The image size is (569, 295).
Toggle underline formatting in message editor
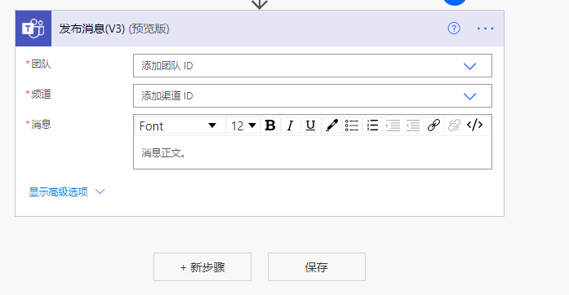click(310, 125)
